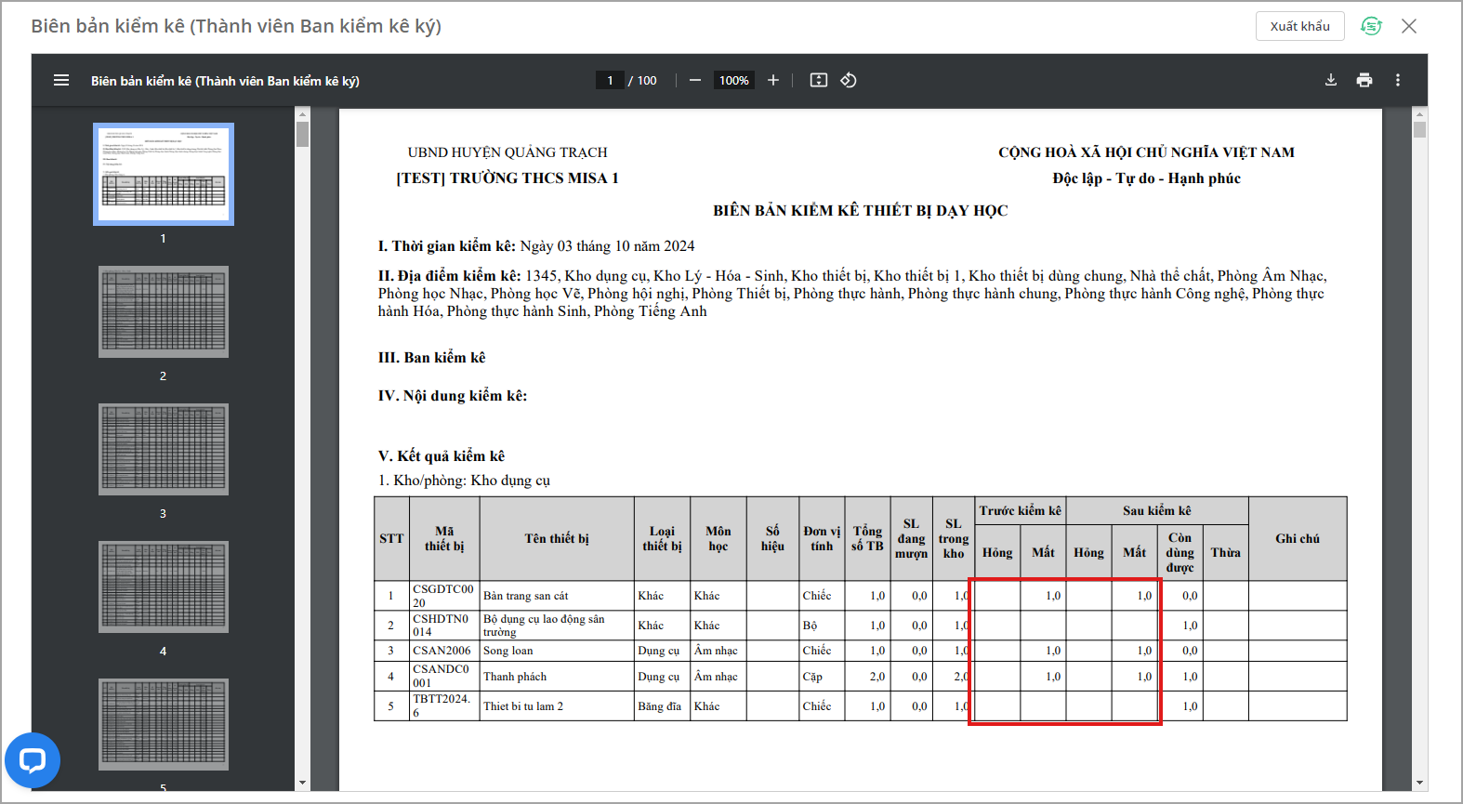1463x804 pixels.
Task: Click the heading I. Thời gian kiểm kê
Action: [446, 246]
